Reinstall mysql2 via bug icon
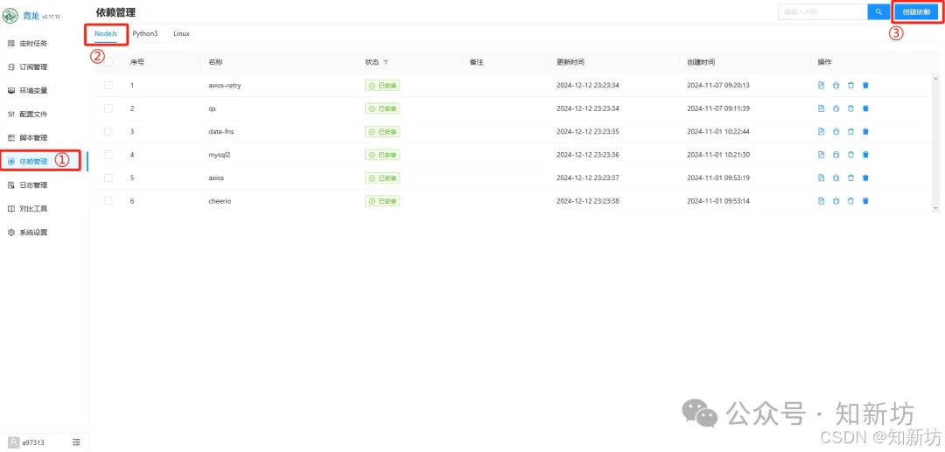This screenshot has height=452, width=945. [836, 155]
